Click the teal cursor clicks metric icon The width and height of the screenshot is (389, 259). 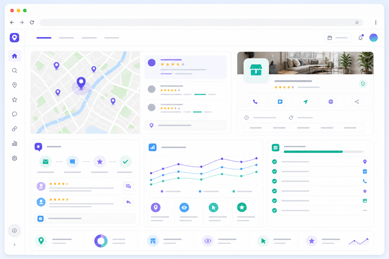(213, 207)
